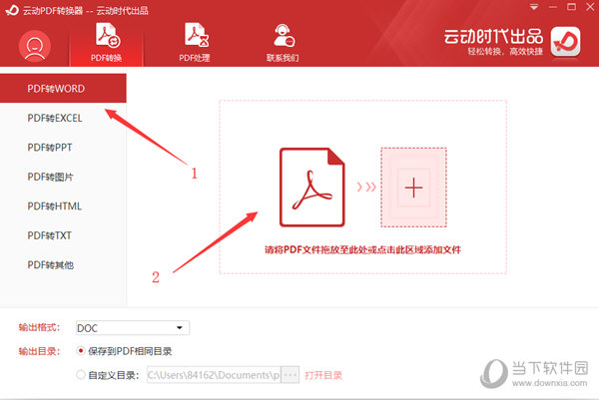Viewport: 599px width, 400px height.
Task: Click the plus add-file box
Action: (x=413, y=188)
